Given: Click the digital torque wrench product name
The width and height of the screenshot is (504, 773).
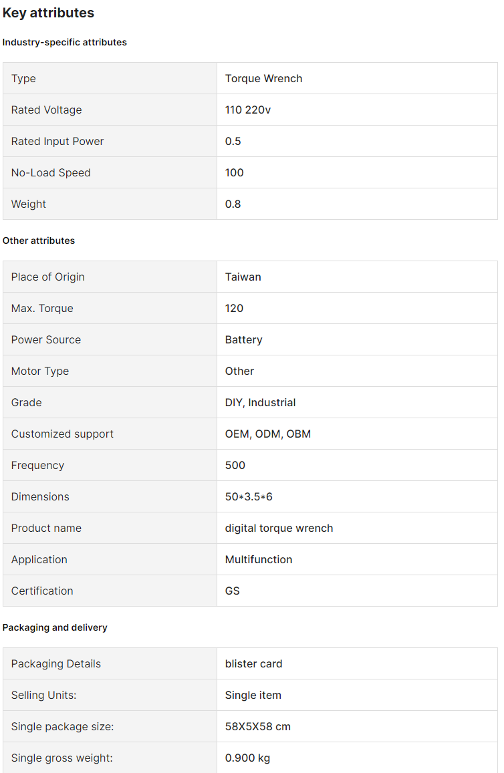Looking at the screenshot, I should (279, 528).
